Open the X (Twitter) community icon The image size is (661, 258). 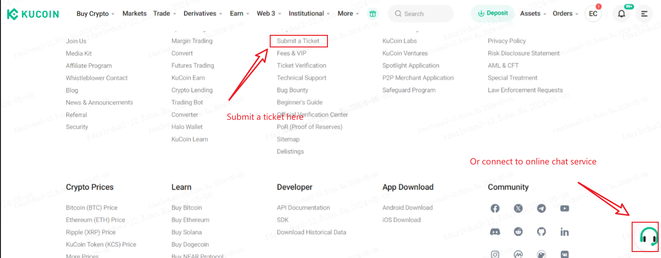(x=518, y=208)
